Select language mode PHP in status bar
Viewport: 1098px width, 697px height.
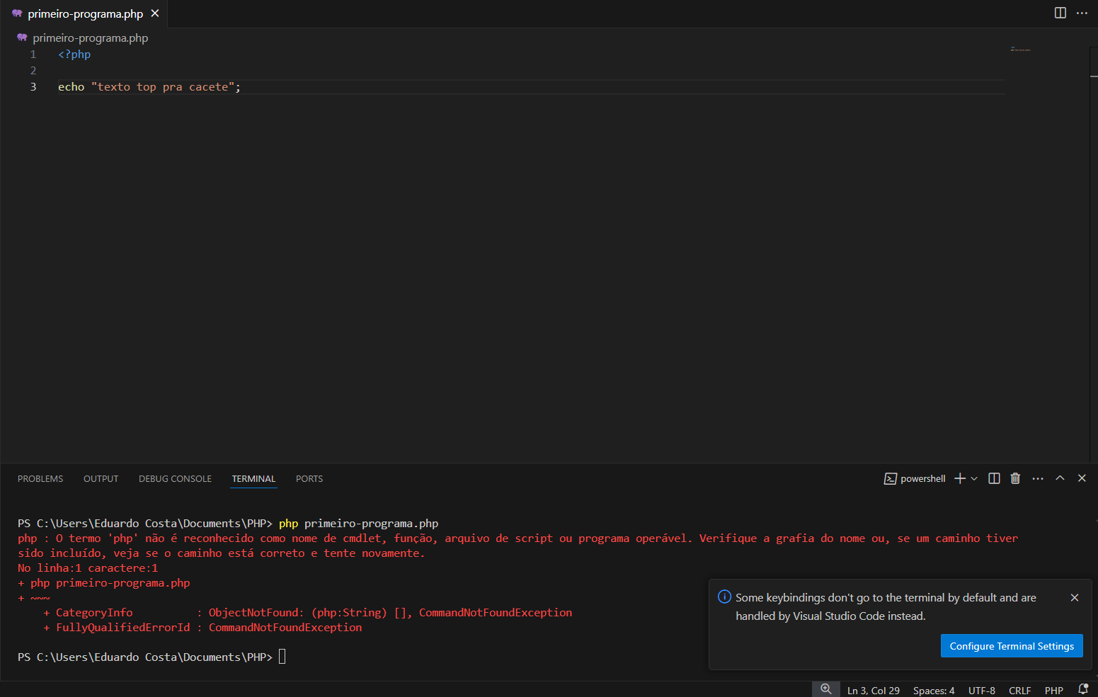(1054, 691)
